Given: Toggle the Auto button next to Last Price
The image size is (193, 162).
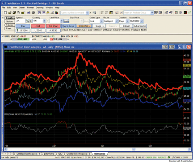Looking at the screenshot, I should point(66,21).
